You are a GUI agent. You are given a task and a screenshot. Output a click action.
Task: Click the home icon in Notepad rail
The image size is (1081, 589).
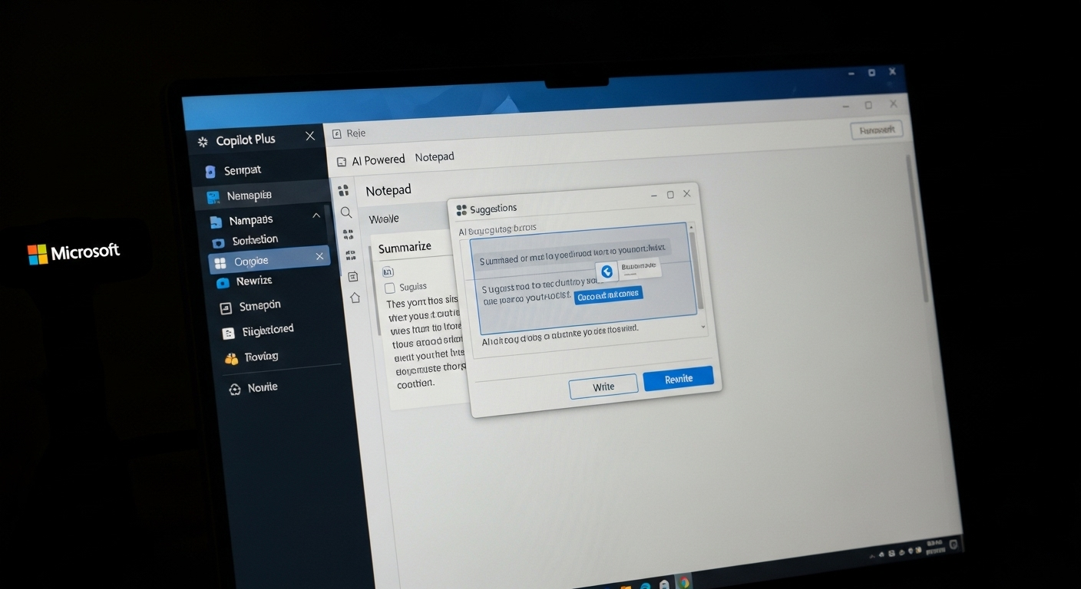click(355, 298)
